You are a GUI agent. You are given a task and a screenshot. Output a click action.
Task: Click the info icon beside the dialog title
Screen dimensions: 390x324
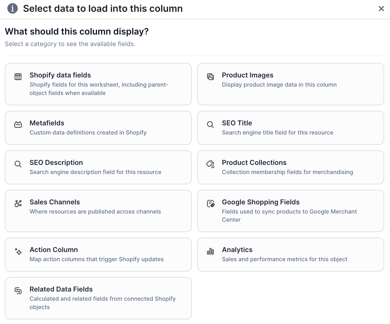pos(12,8)
